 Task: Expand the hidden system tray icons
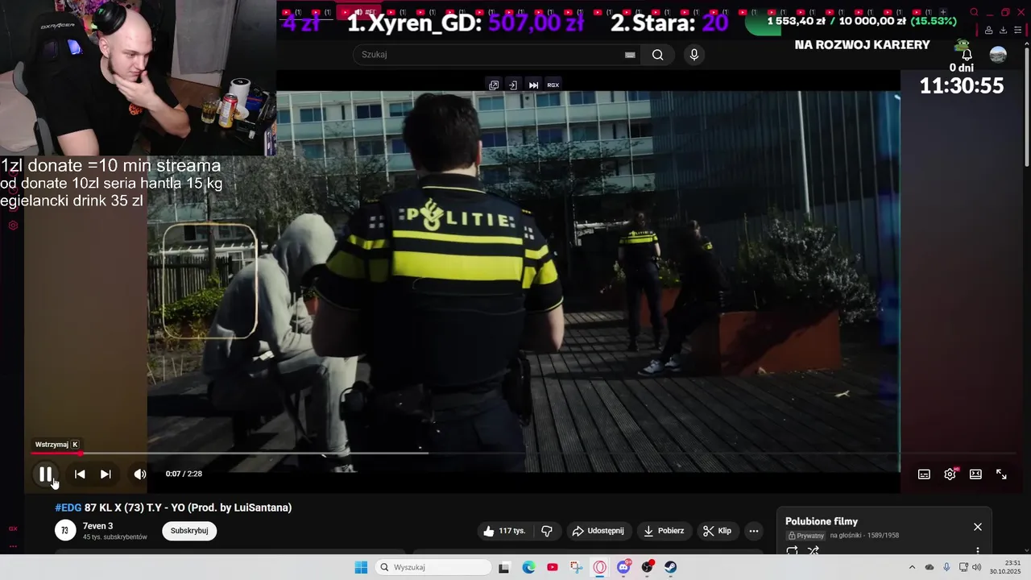tap(912, 567)
